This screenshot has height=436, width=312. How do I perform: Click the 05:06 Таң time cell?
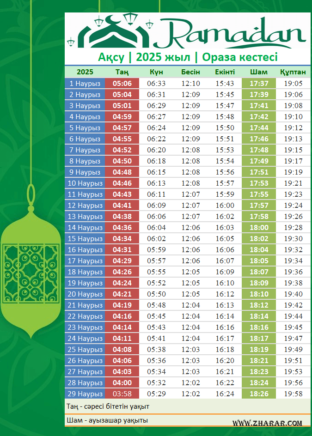coord(122,84)
